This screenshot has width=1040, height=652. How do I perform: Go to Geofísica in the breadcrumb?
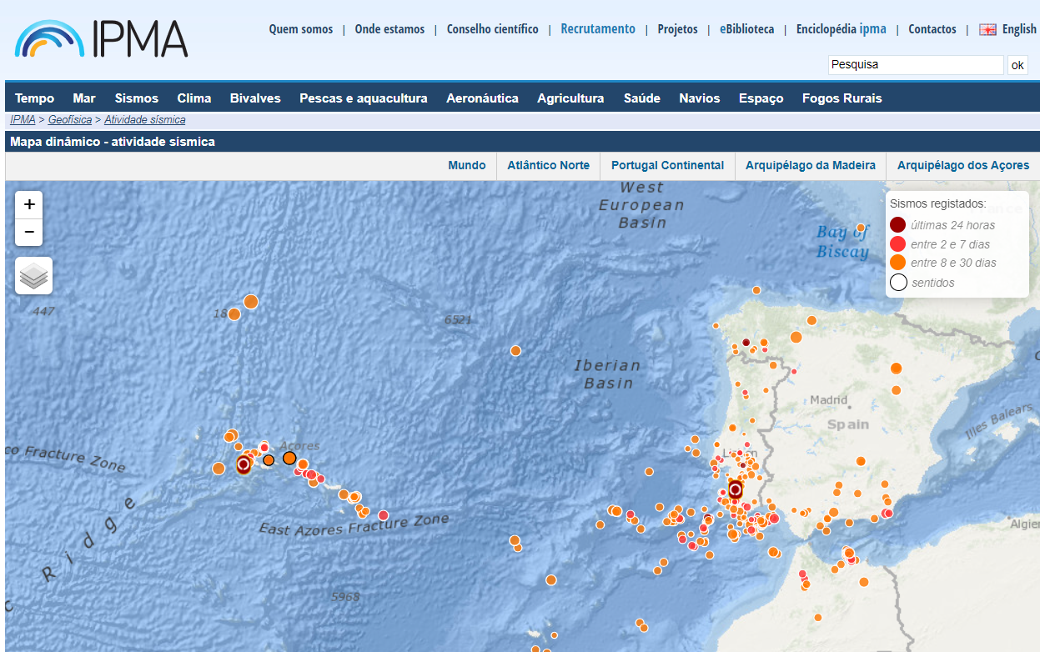(70, 120)
